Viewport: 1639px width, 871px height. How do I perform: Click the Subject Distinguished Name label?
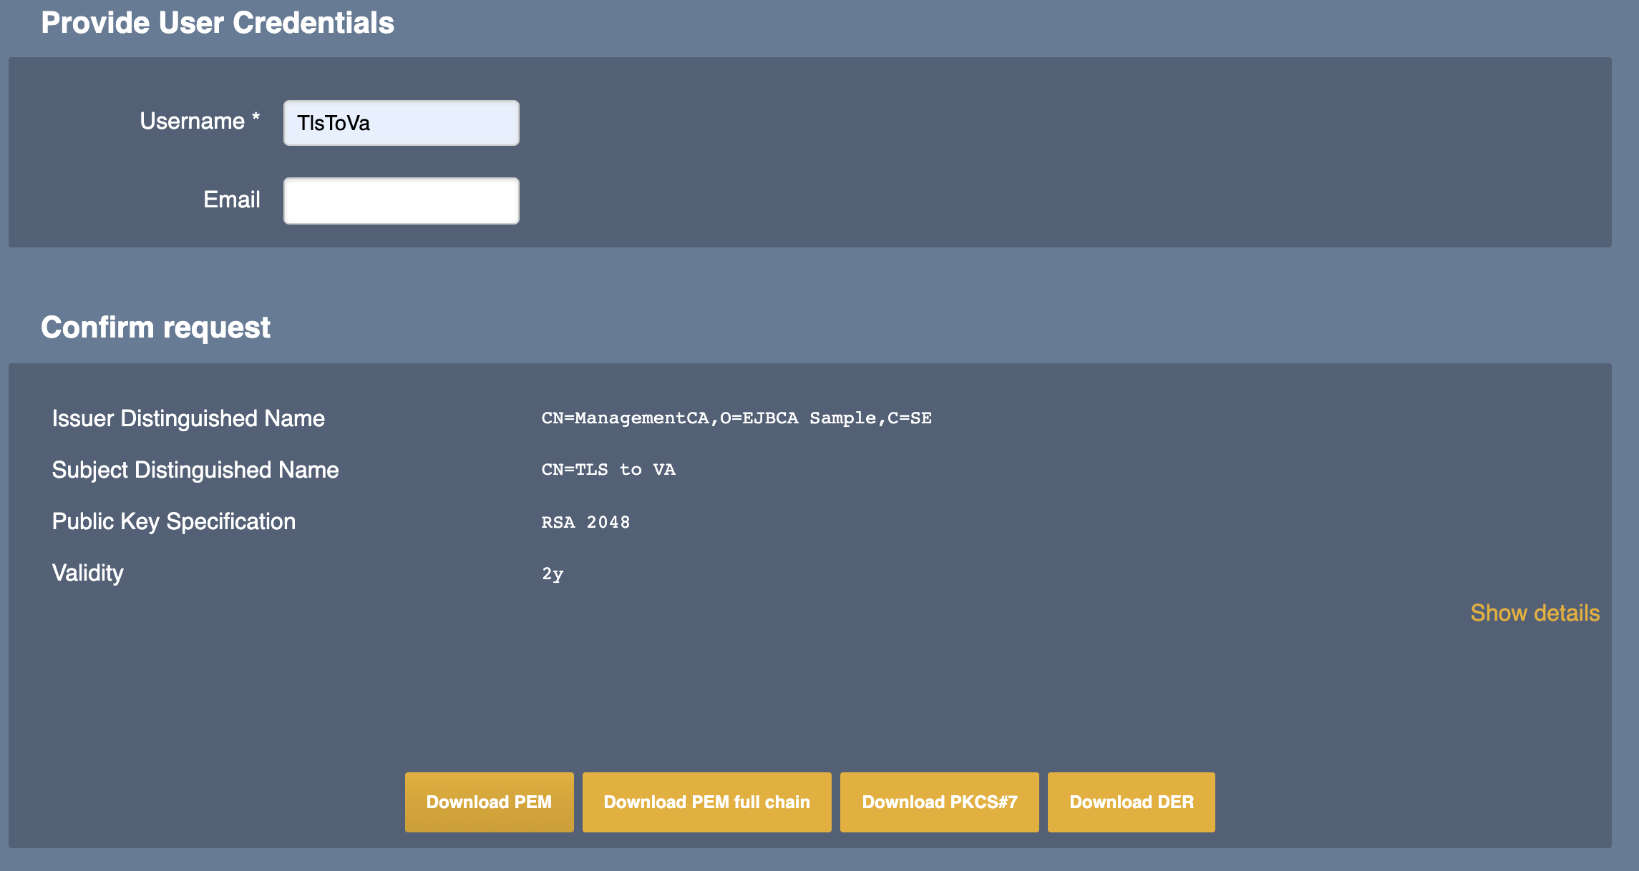(195, 470)
